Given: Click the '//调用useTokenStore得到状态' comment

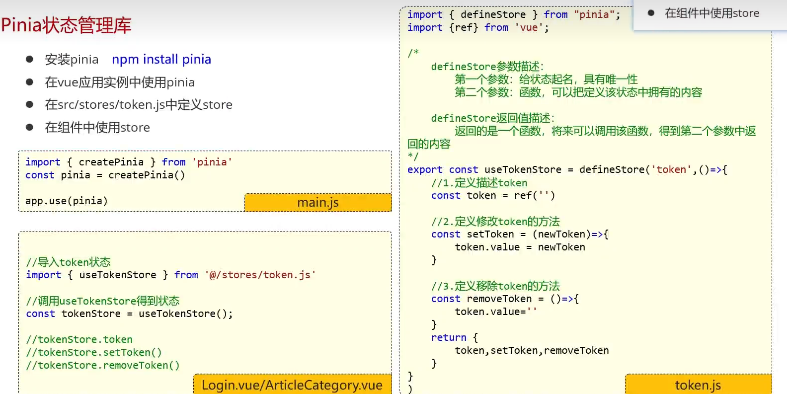Looking at the screenshot, I should pos(103,301).
